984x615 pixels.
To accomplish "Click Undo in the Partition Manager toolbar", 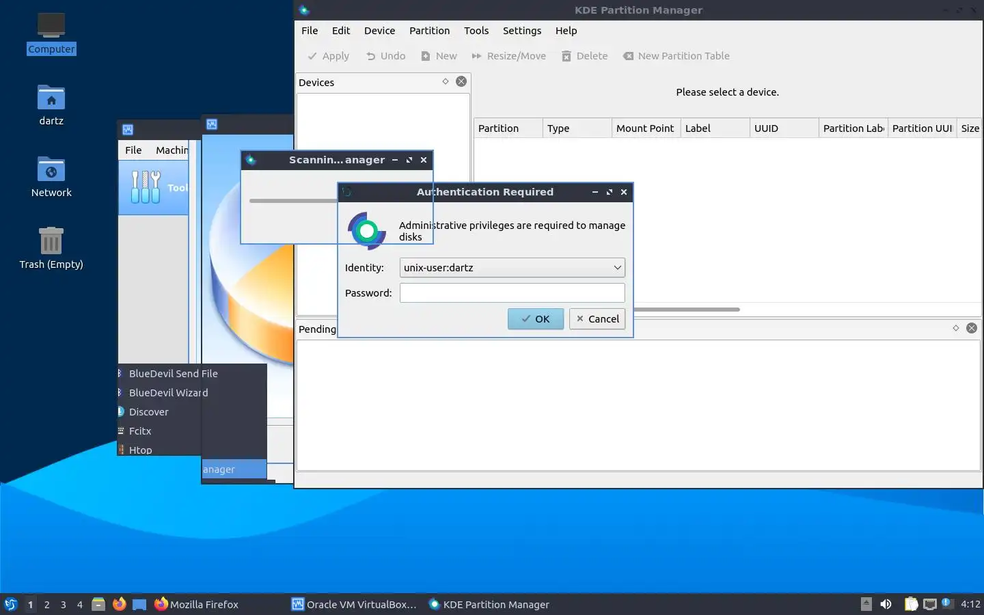I will click(385, 56).
